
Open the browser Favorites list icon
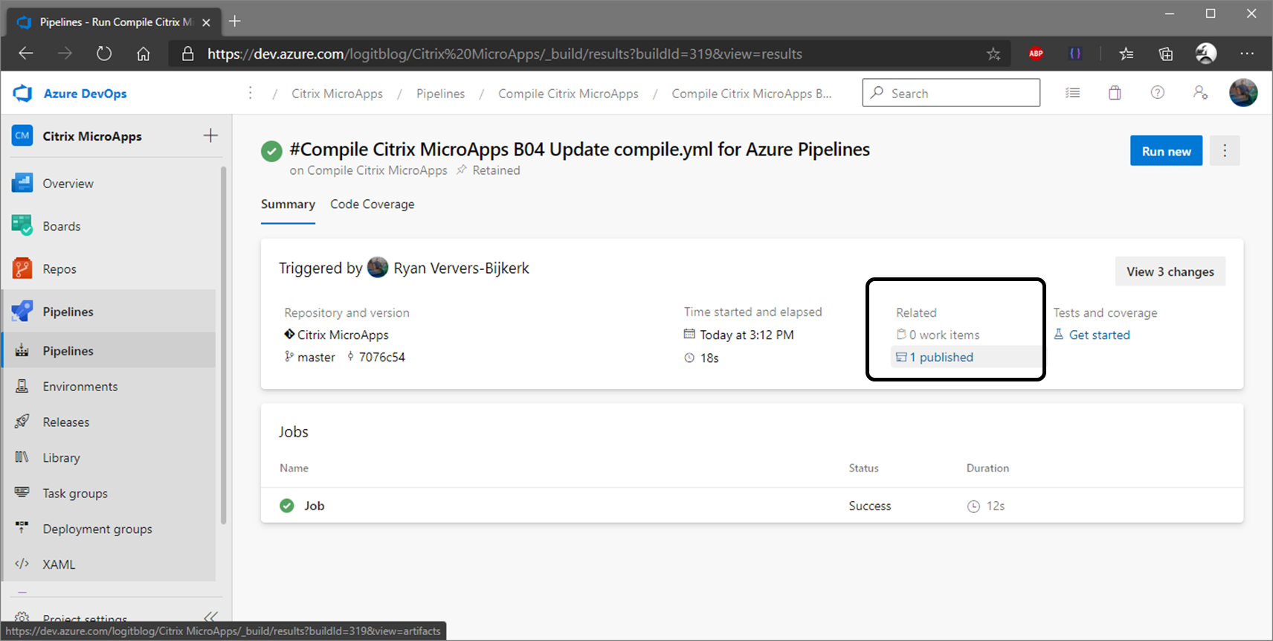pos(1127,54)
